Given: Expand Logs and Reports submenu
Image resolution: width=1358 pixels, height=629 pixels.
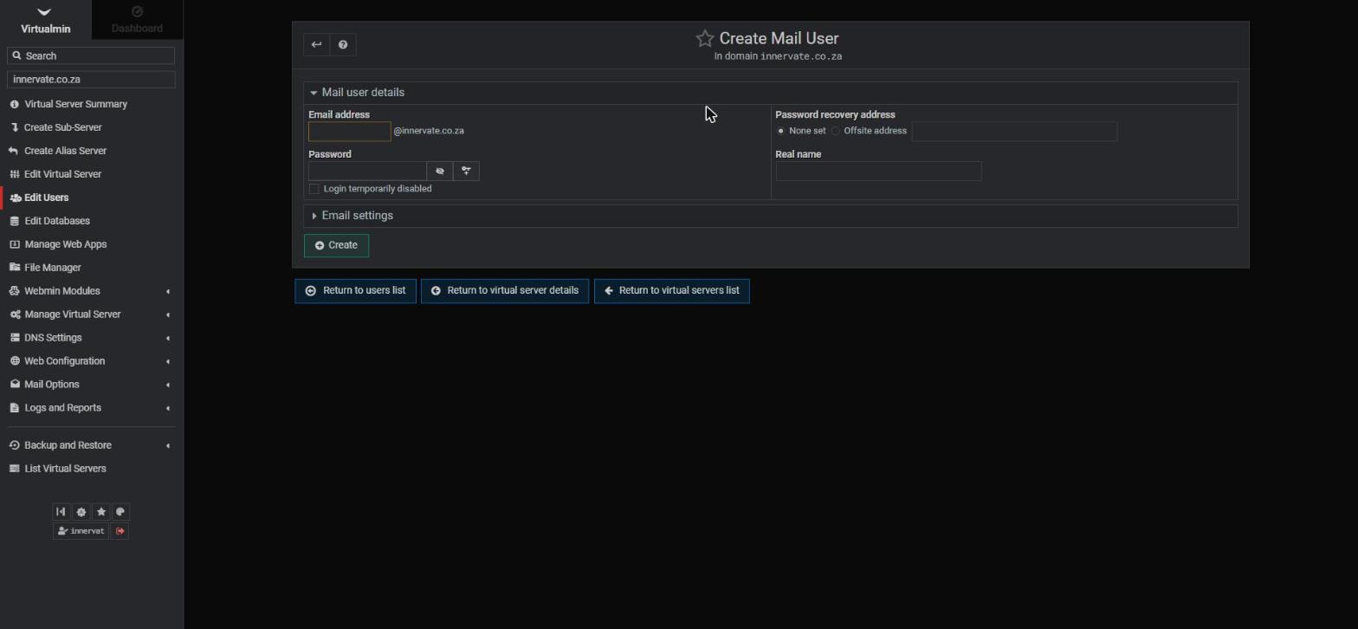Looking at the screenshot, I should (91, 408).
